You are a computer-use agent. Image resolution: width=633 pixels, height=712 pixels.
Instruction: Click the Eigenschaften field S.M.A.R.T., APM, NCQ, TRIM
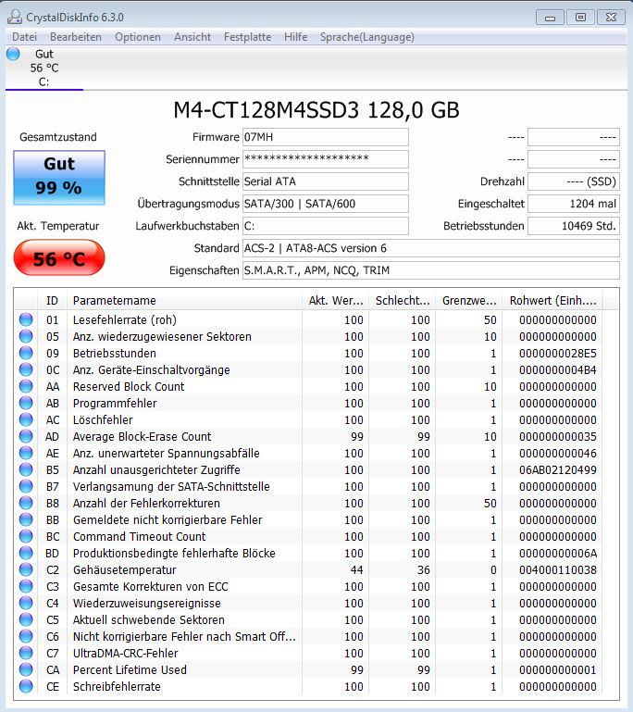[x=431, y=270]
